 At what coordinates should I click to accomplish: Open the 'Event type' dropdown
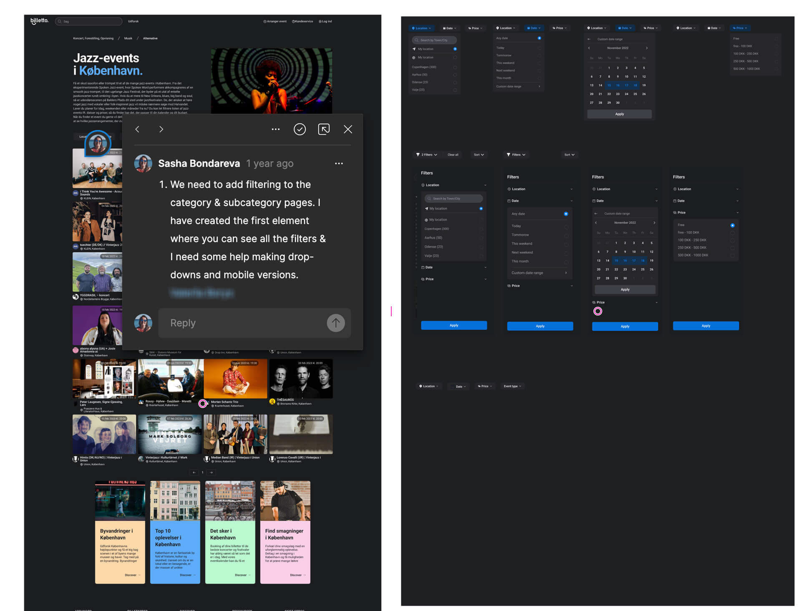[x=512, y=386]
